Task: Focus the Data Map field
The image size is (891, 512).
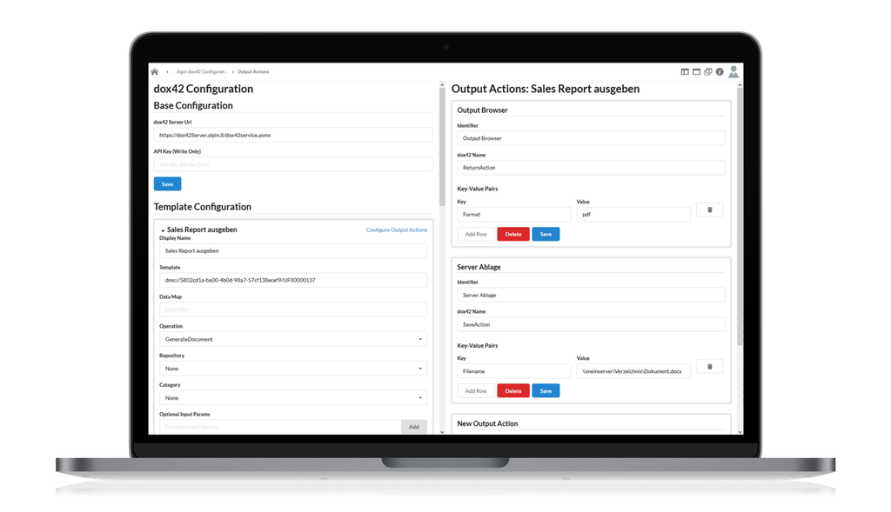Action: (293, 309)
